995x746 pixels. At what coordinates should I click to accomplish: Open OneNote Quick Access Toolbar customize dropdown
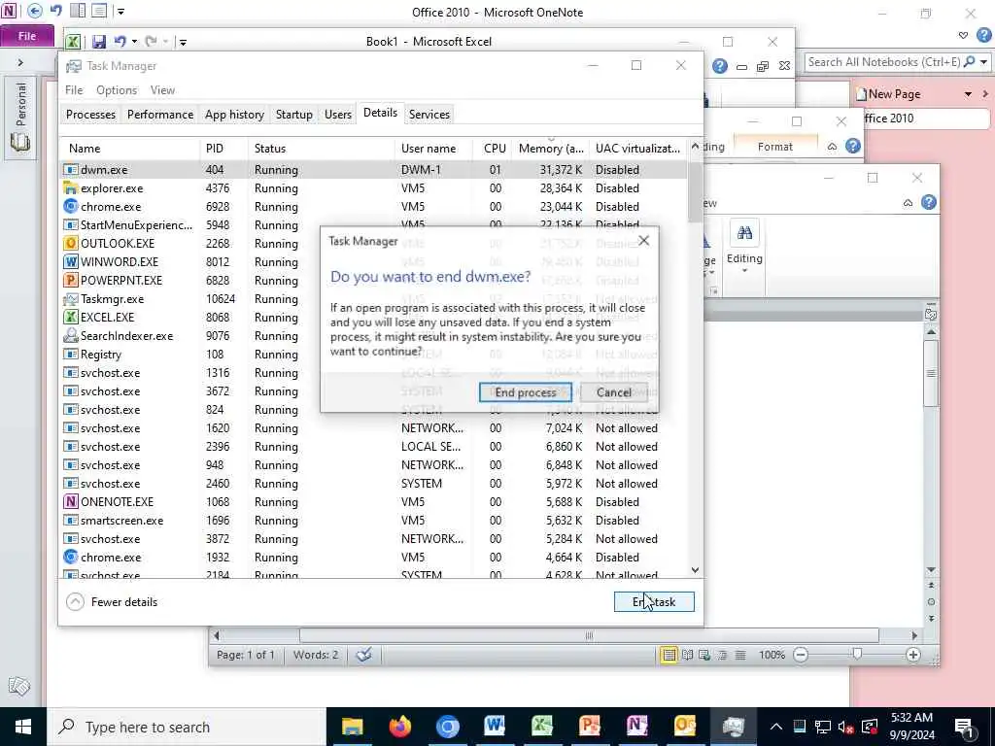point(120,12)
